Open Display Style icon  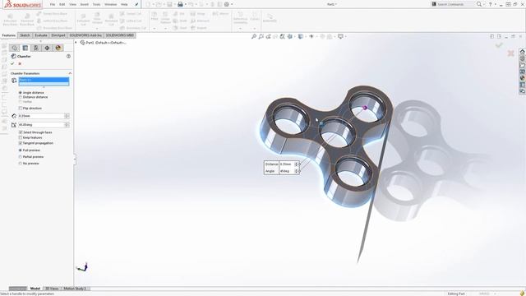301,36
